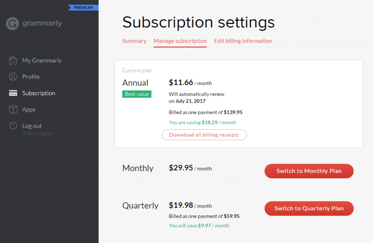Open Apps from the sidebar
The height and width of the screenshot is (243, 373).
29,109
